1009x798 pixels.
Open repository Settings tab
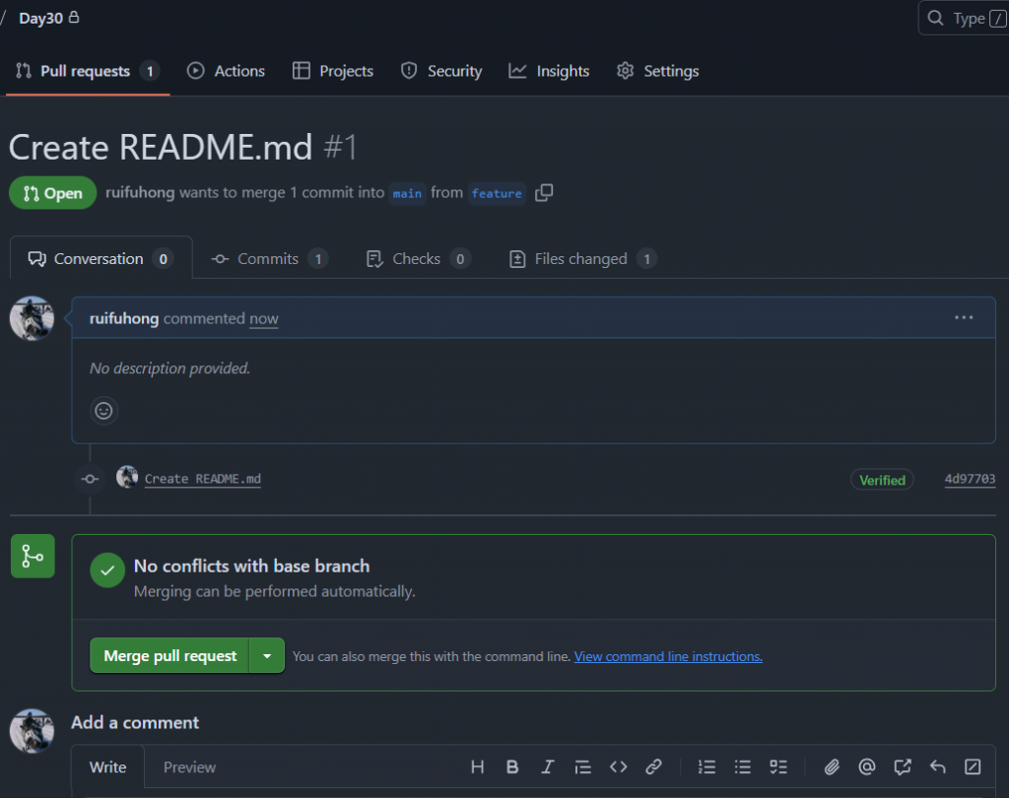[657, 71]
